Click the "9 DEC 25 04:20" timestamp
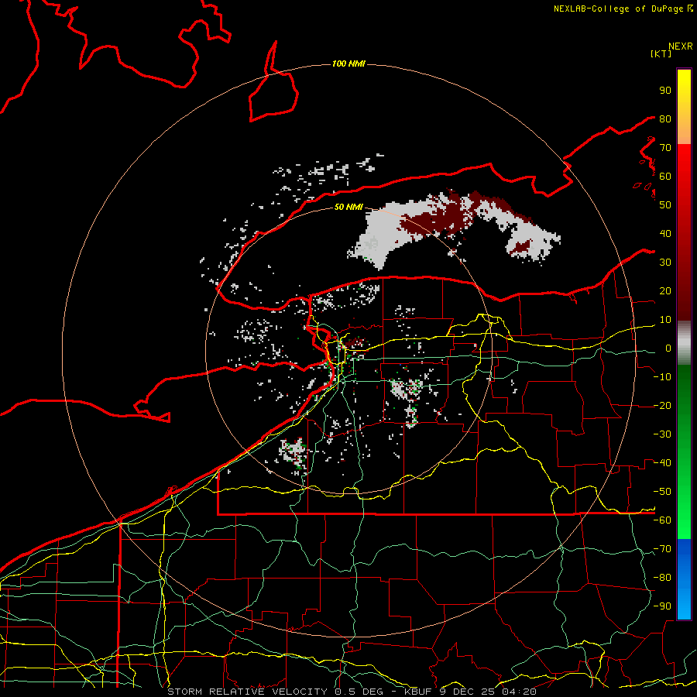The width and height of the screenshot is (697, 697). [x=488, y=692]
